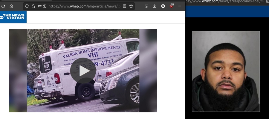
Task: Click reader icon in wfmz window
Action: pos(268,1)
